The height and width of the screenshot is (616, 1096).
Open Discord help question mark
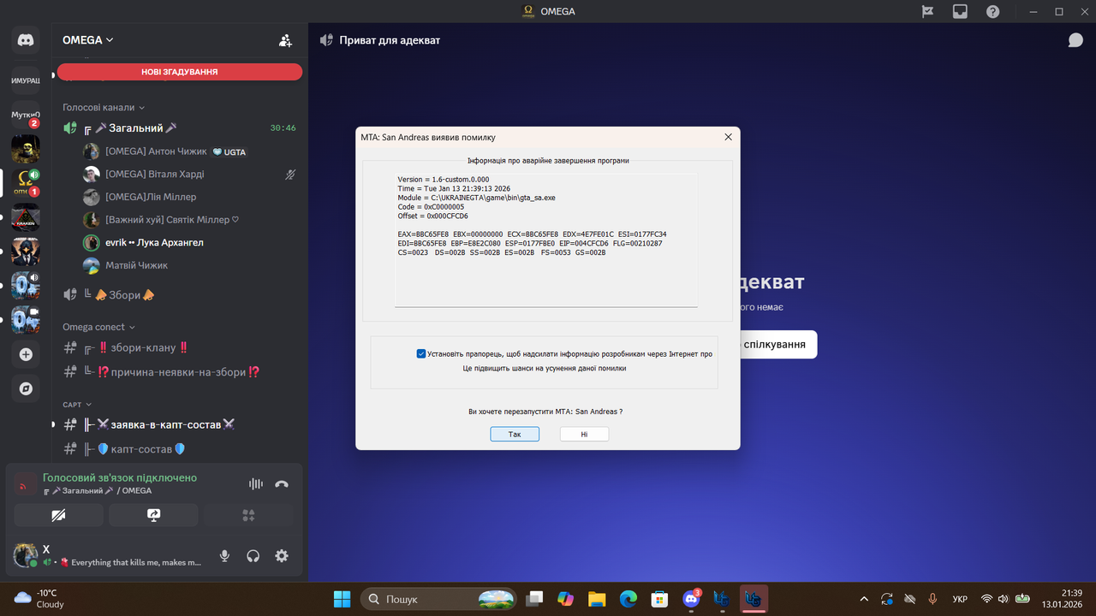coord(992,11)
